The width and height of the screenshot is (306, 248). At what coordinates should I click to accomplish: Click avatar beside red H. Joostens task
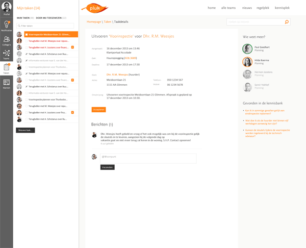[19, 47]
